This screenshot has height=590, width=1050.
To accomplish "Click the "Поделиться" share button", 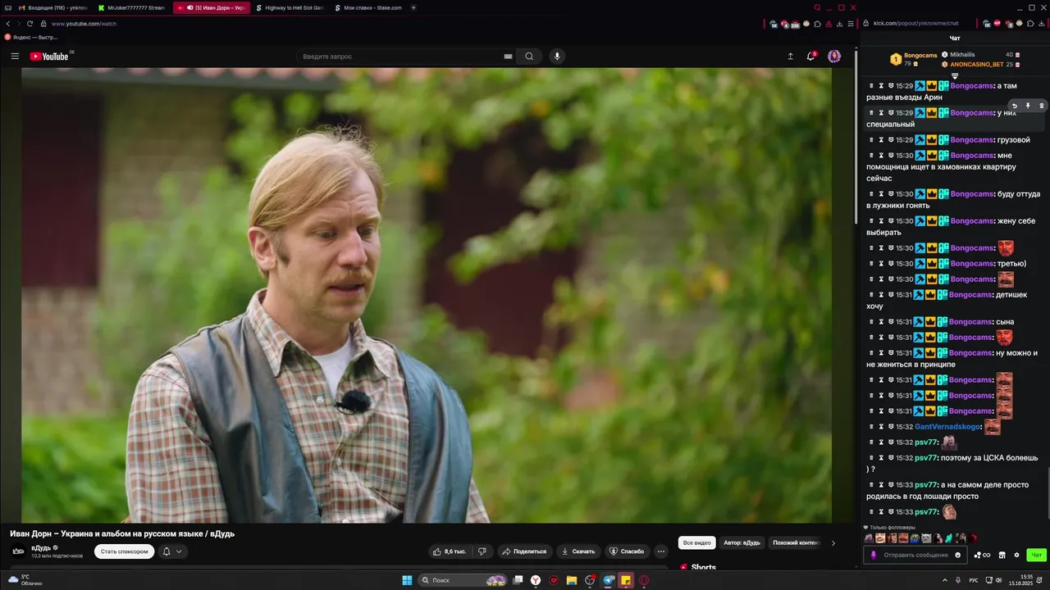I will click(524, 551).
